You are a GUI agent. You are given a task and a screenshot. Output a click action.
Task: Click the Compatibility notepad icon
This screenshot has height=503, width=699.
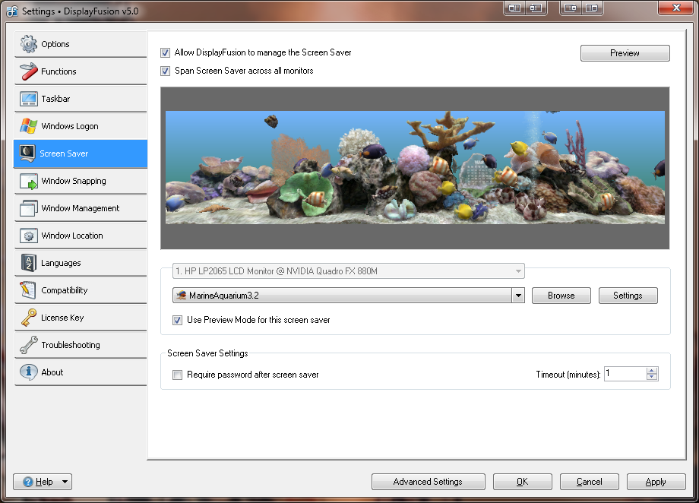point(29,290)
